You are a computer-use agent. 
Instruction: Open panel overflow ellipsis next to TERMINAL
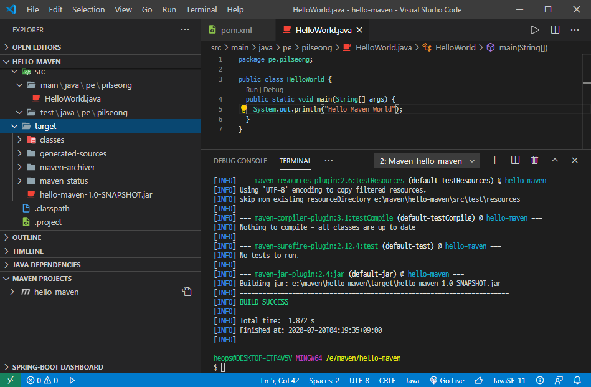[329, 161]
